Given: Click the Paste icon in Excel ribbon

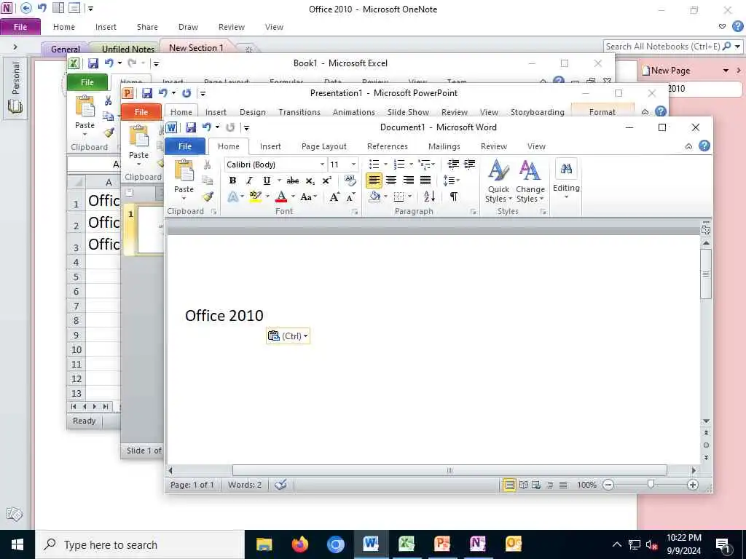Looking at the screenshot, I should pos(85,106).
